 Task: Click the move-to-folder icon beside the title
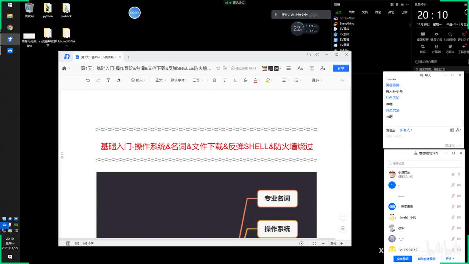point(225,68)
